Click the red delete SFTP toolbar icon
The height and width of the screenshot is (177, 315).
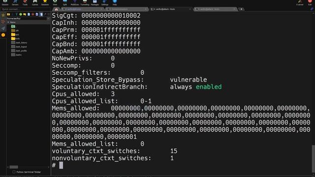point(33,14)
